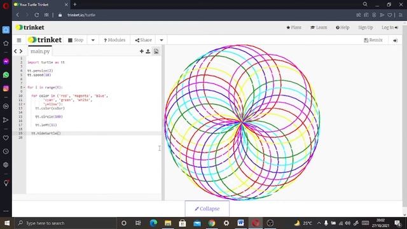Screen dimensions: 407x229
Task: Open the sidebar player icon
Action: click(x=6, y=106)
